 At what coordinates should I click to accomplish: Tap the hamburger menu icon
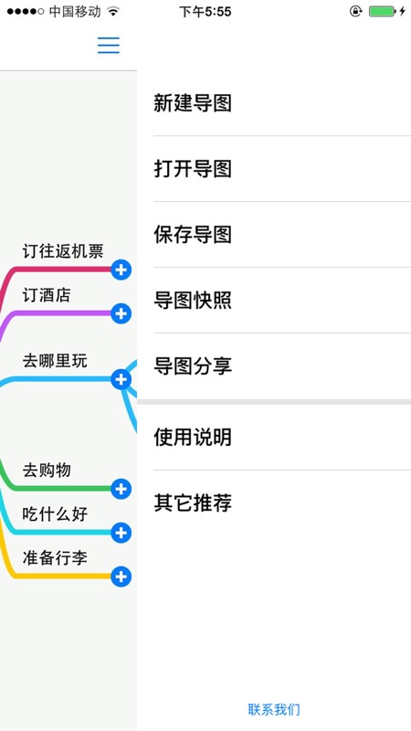(109, 45)
